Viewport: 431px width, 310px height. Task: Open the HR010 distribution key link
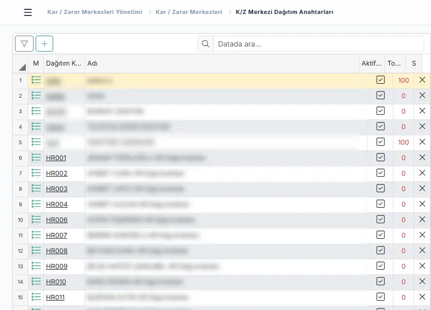pos(56,282)
